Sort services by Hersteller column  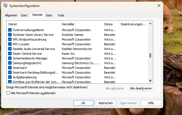[81, 24]
